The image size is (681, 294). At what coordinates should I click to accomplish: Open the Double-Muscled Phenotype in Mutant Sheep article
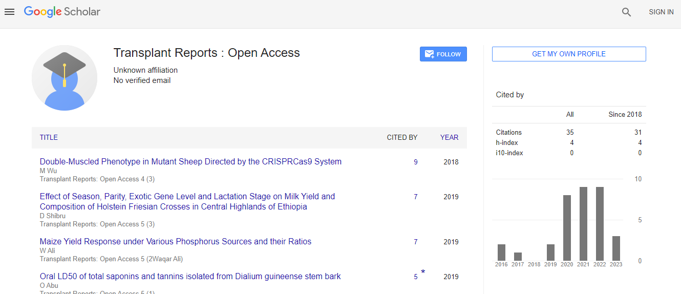click(x=190, y=162)
